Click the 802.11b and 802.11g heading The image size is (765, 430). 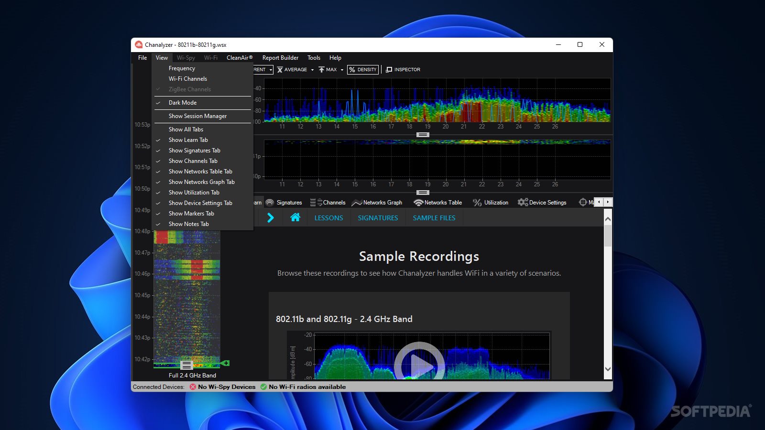[x=344, y=319]
